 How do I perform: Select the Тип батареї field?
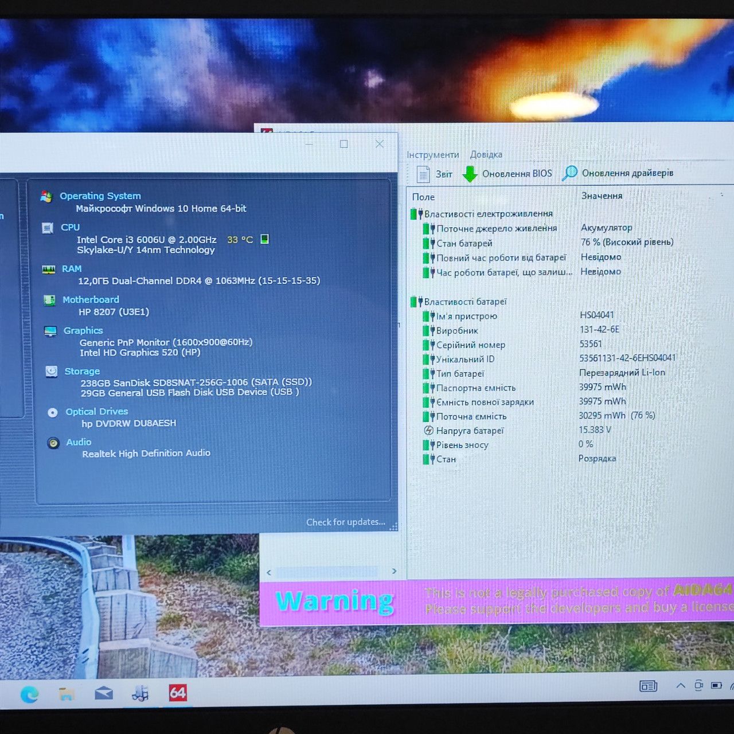[x=454, y=373]
